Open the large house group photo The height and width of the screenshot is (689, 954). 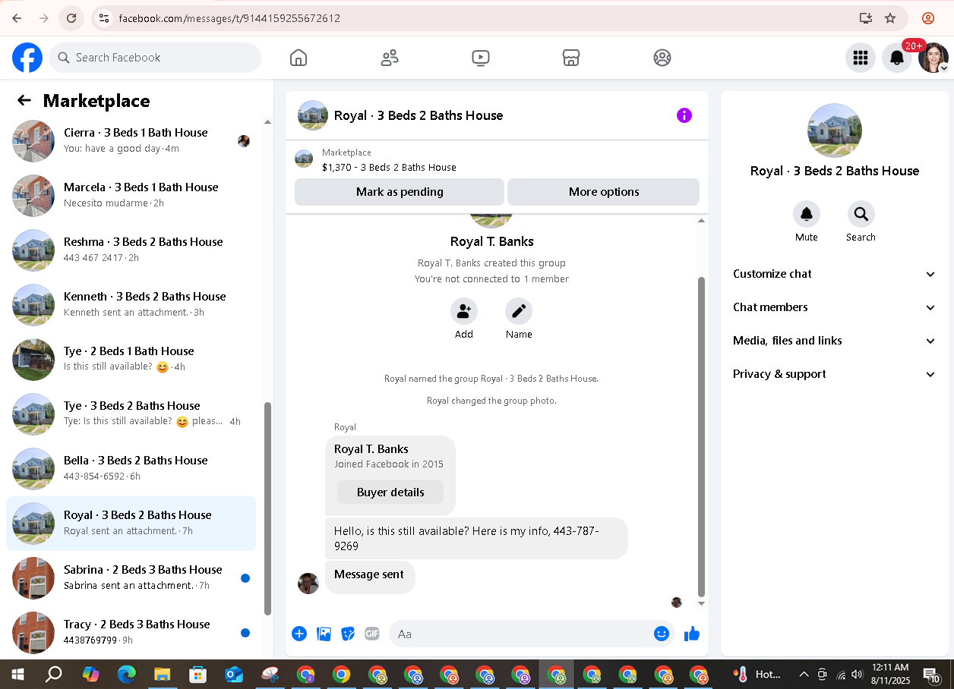pyautogui.click(x=835, y=131)
